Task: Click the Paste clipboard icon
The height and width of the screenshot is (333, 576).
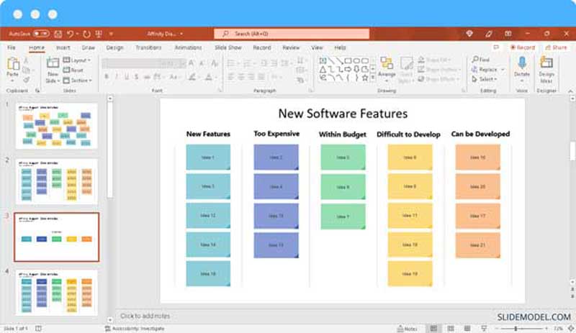Action: click(x=12, y=65)
